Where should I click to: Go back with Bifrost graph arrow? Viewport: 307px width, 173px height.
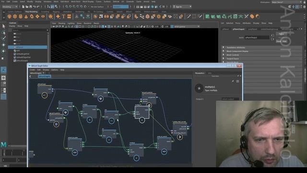click(x=30, y=76)
